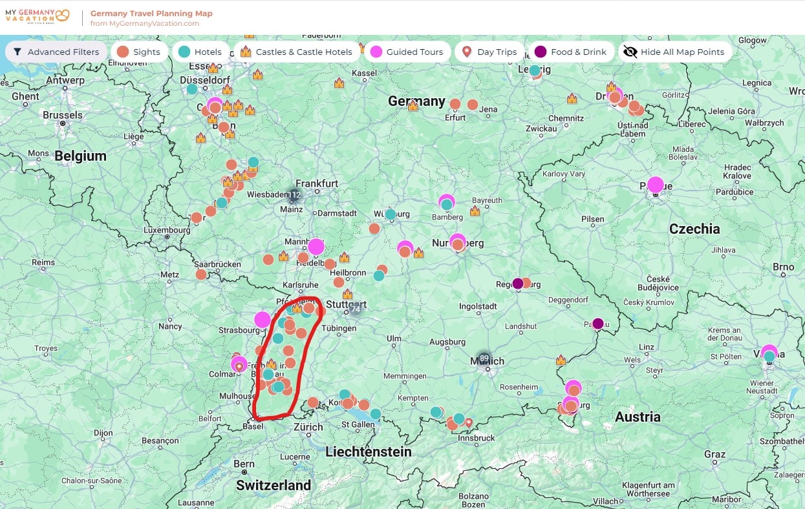Expand the 89 marker cluster at Munich
This screenshot has height=509, width=805.
(x=484, y=358)
